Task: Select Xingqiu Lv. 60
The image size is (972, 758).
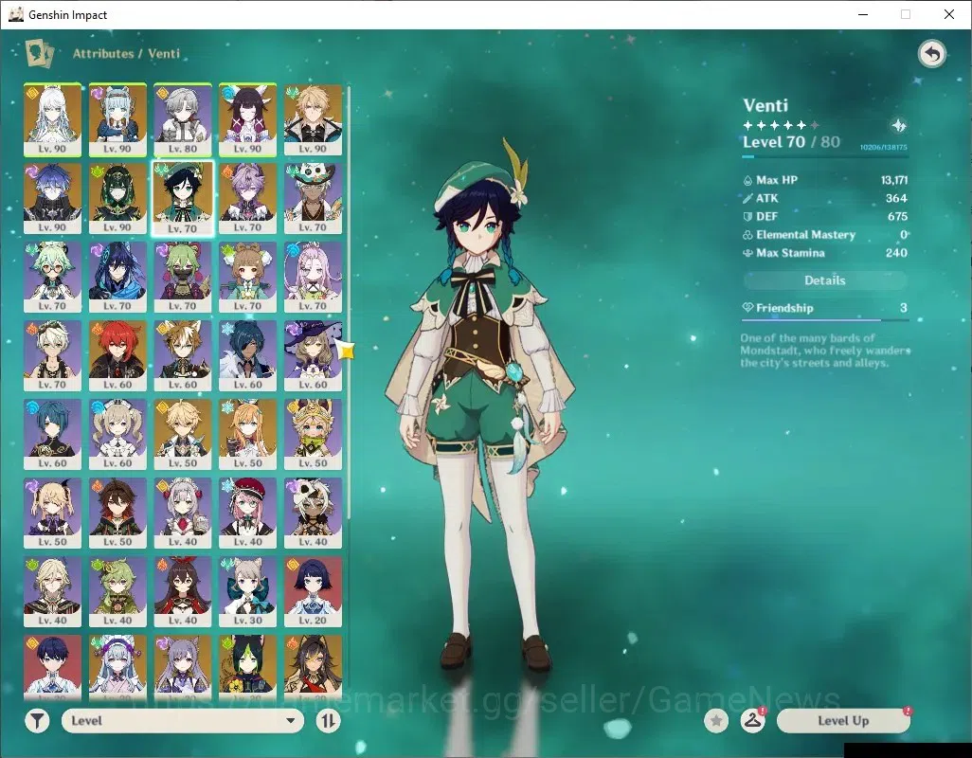Action: [x=53, y=435]
